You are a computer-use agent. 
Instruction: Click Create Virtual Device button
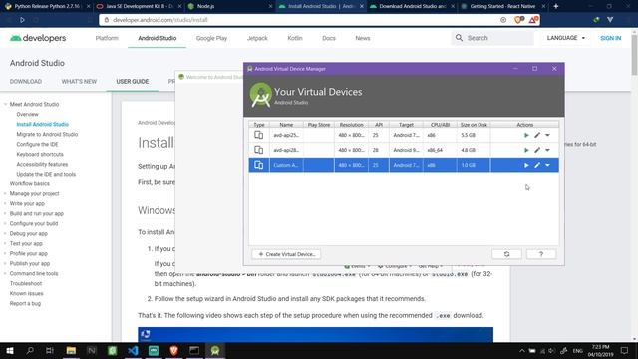pyautogui.click(x=286, y=254)
